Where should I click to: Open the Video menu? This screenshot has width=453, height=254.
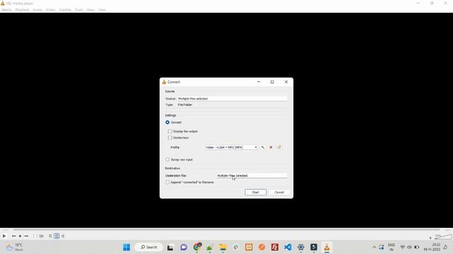50,10
